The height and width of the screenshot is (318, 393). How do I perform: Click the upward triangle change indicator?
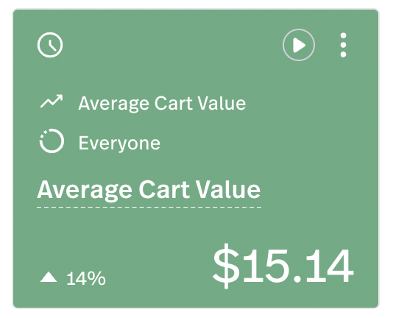click(49, 278)
